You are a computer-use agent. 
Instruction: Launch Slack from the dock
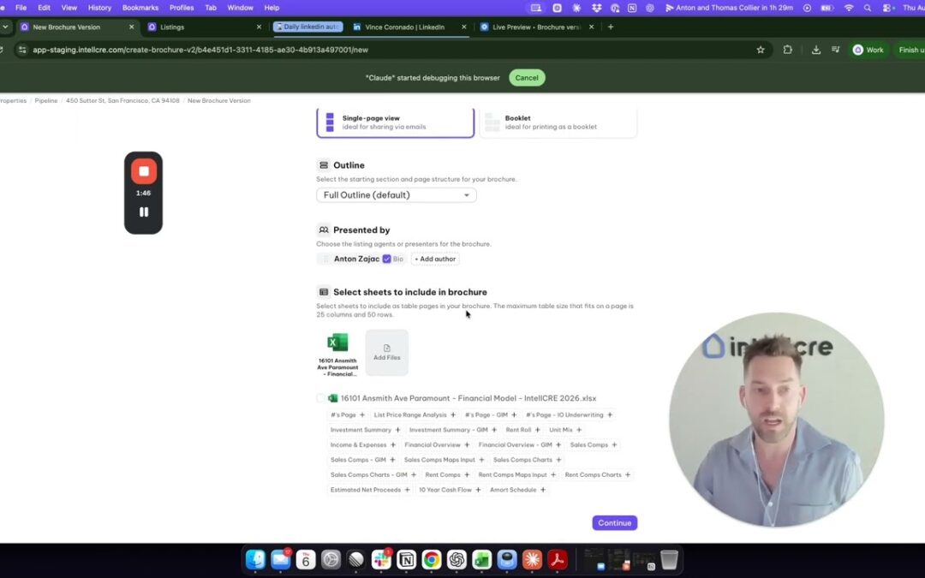pyautogui.click(x=381, y=559)
